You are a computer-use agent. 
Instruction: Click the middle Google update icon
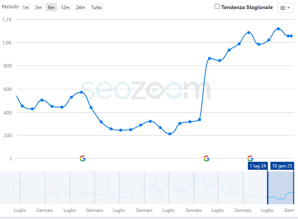pyautogui.click(x=206, y=158)
